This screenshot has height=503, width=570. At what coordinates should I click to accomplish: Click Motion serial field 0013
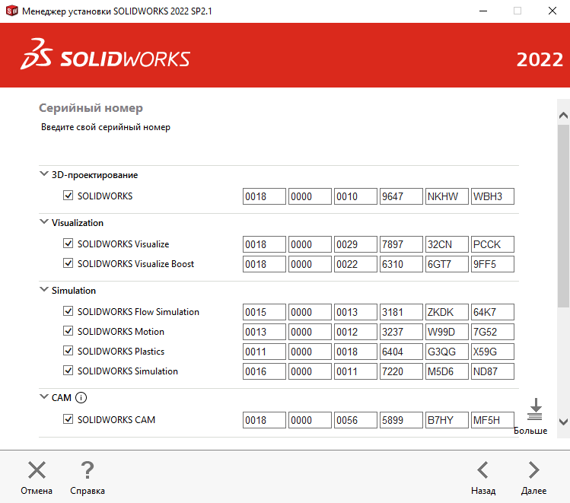coord(264,332)
